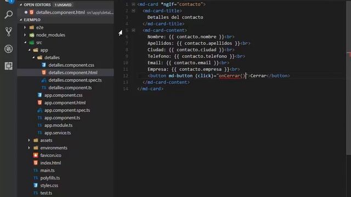
Task: Open app.module.ts file
Action: (x=58, y=125)
